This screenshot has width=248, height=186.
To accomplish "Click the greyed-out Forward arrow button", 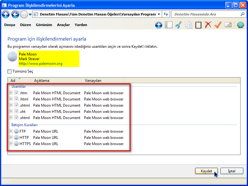I will [x=24, y=15].
